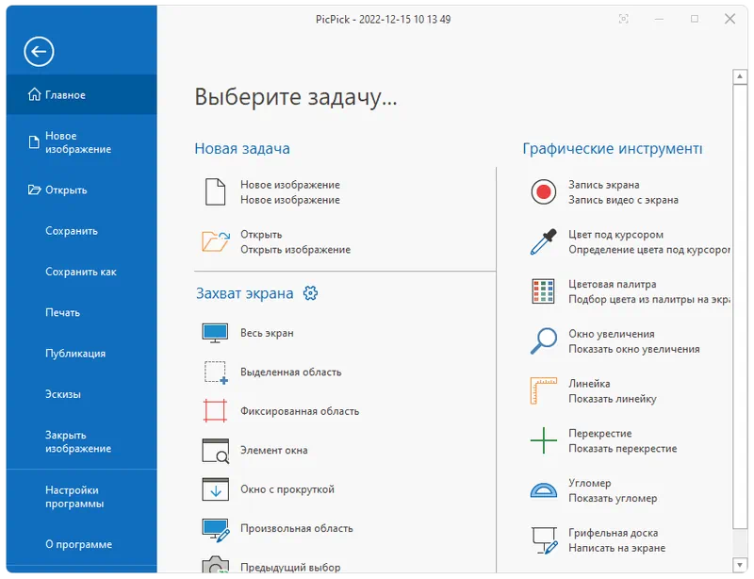Click the Запись видео с экрана text

pos(623,200)
